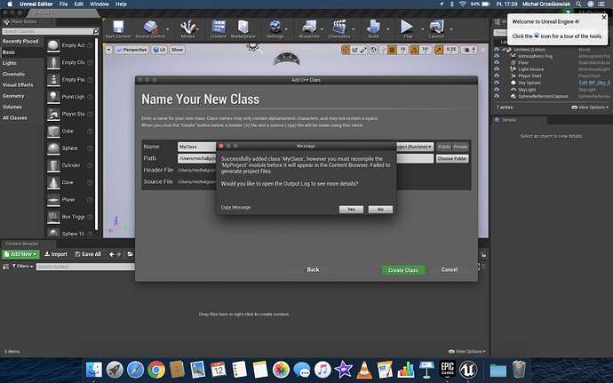Open the Lit view mode dropdown
The image size is (613, 383).
[159, 50]
